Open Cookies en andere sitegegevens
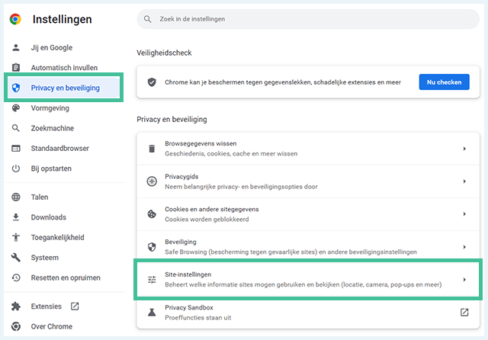 click(x=308, y=214)
